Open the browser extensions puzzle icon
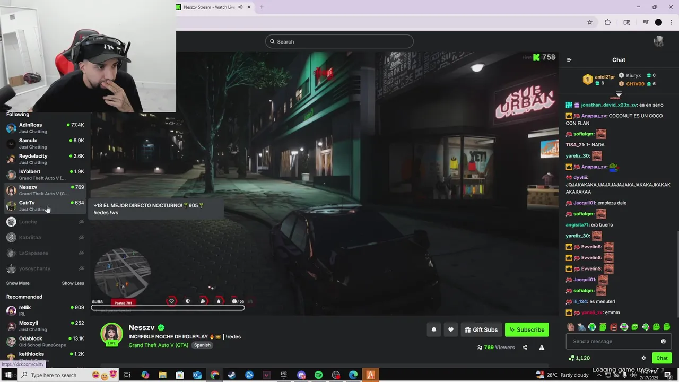The height and width of the screenshot is (382, 679). click(x=608, y=22)
